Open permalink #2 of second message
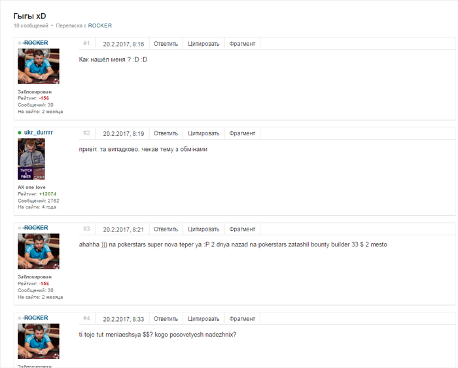 pyautogui.click(x=86, y=133)
